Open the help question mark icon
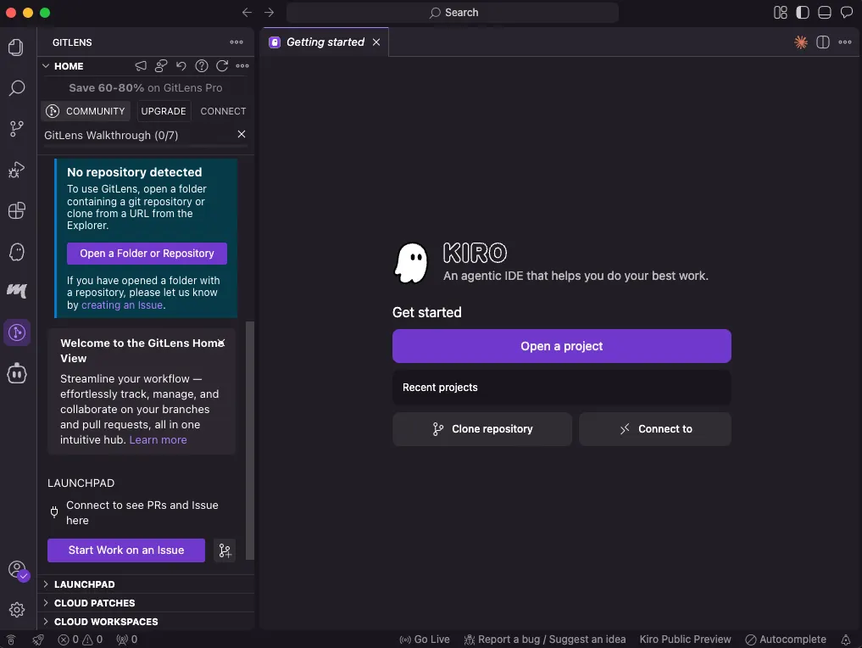This screenshot has width=862, height=648. coord(202,66)
